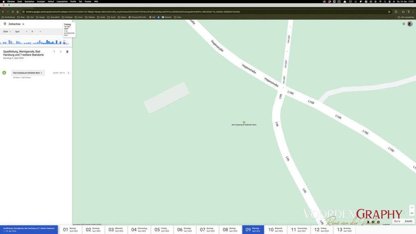Select Montag 01 April 2024 card
This screenshot has height=234, width=416.
tap(70, 230)
